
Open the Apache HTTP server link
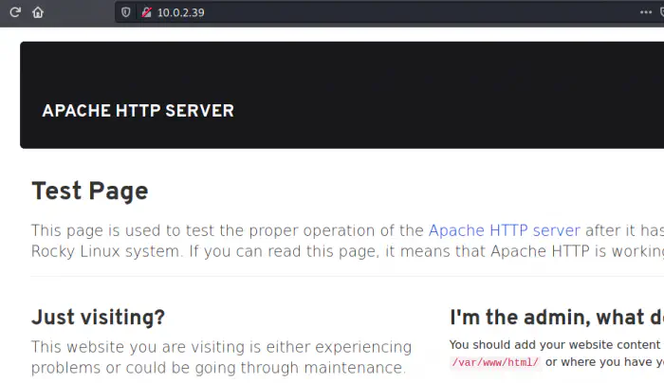[504, 230]
